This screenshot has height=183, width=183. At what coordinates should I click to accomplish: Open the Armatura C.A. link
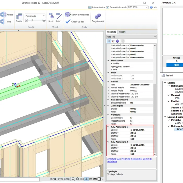(114, 159)
